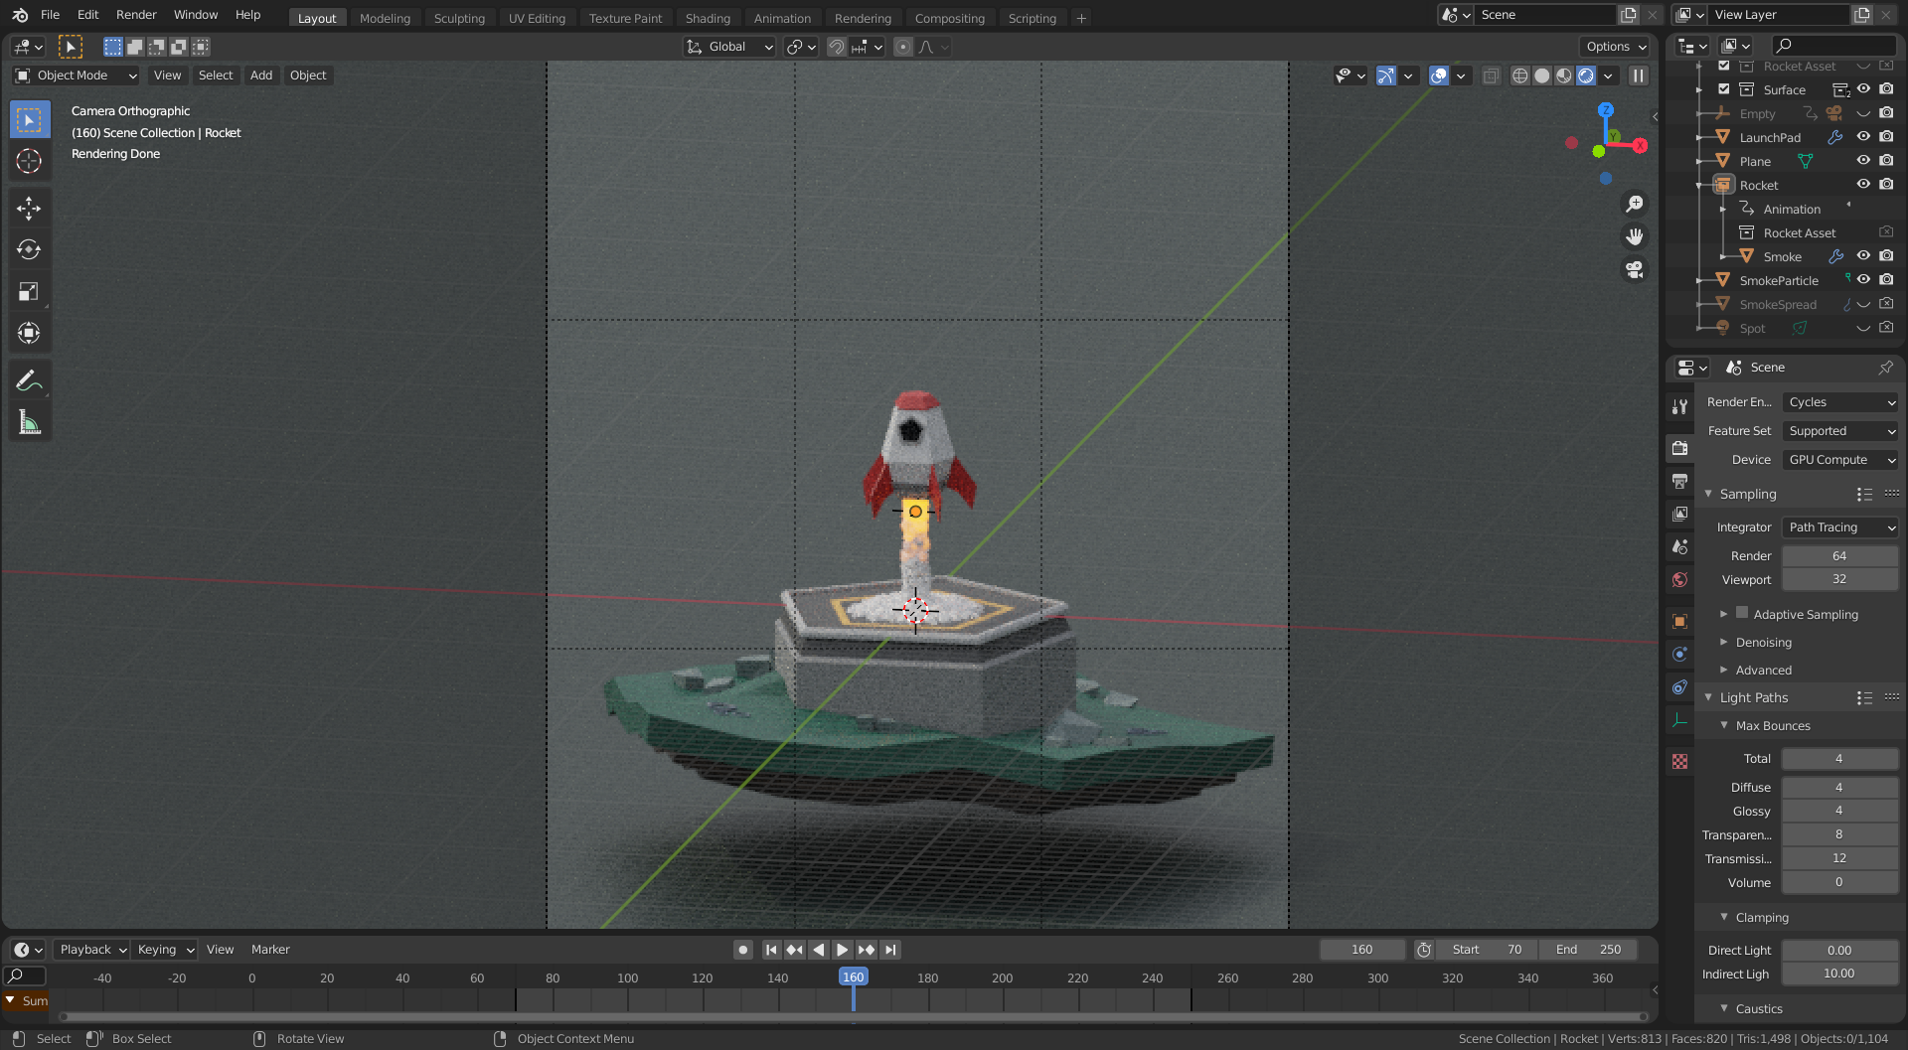Image resolution: width=1908 pixels, height=1050 pixels.
Task: Hide the Smoke object in viewport
Action: click(1863, 256)
